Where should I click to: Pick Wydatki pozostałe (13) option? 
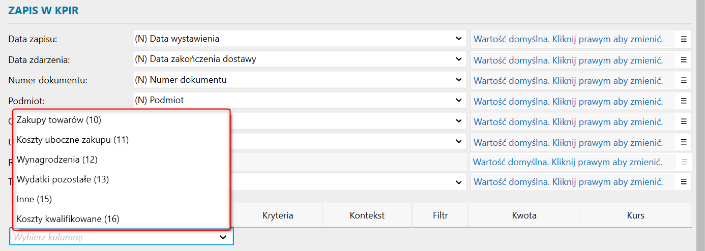point(63,179)
